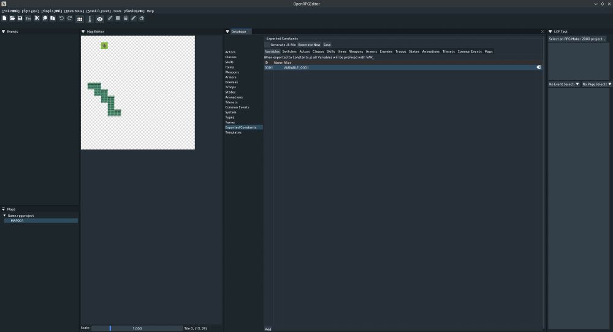Open the Tilesets database section
This screenshot has width=613, height=332.
(231, 102)
